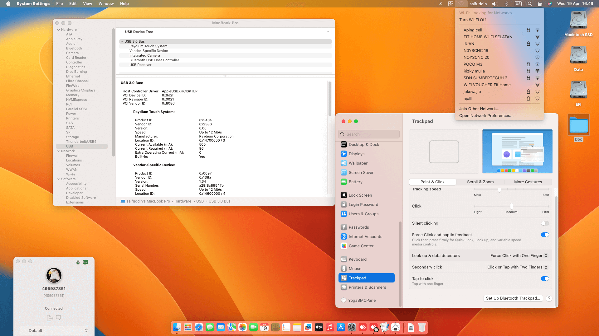Launch Apple TV app from Dock
The width and height of the screenshot is (599, 336).
pyautogui.click(x=319, y=327)
